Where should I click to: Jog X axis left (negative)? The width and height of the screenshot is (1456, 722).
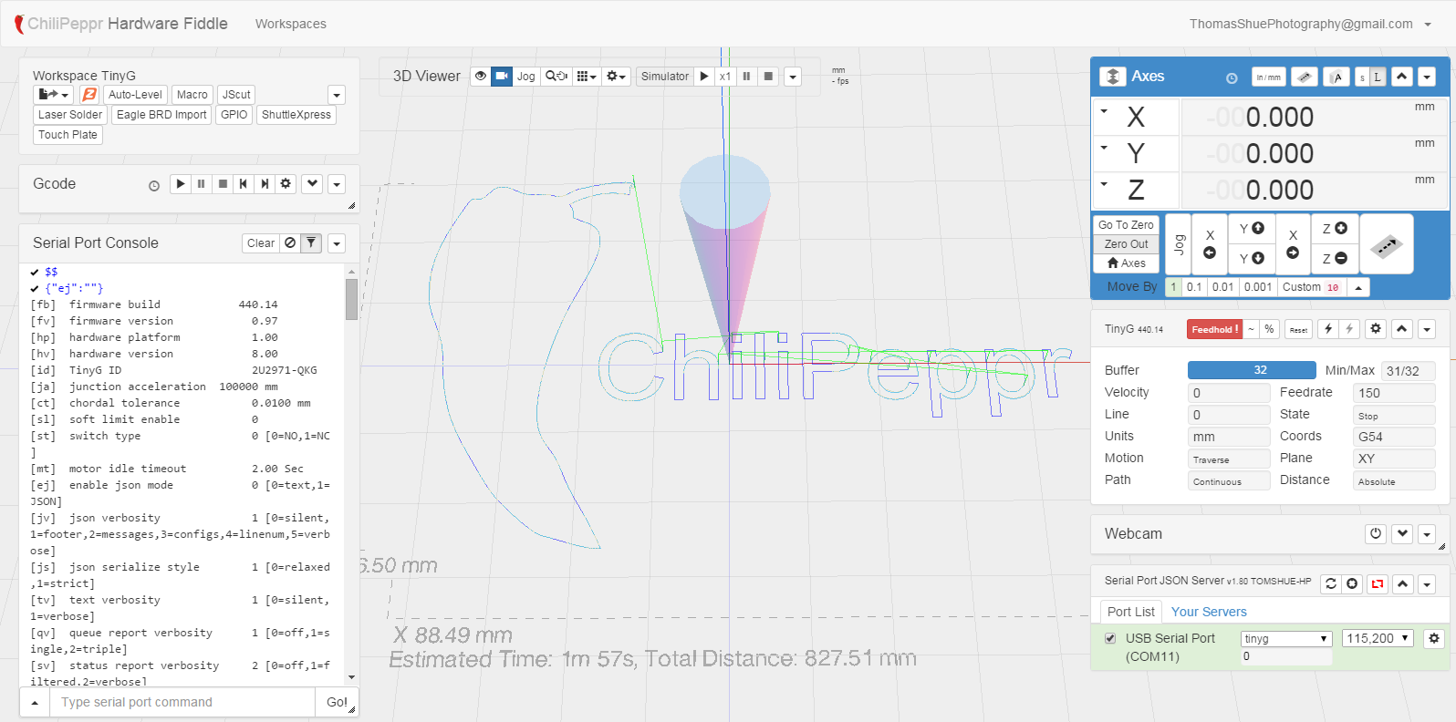pyautogui.click(x=1210, y=244)
